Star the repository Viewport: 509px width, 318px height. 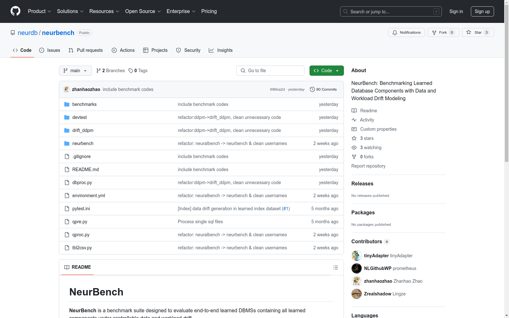tap(478, 32)
